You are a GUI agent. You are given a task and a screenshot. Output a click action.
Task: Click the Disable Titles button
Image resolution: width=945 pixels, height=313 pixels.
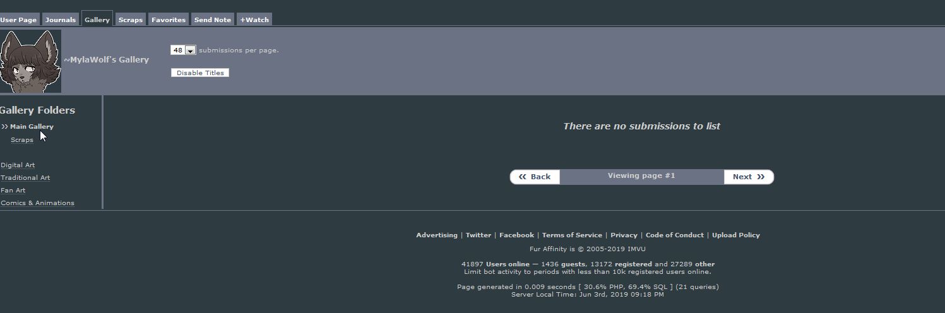click(200, 73)
